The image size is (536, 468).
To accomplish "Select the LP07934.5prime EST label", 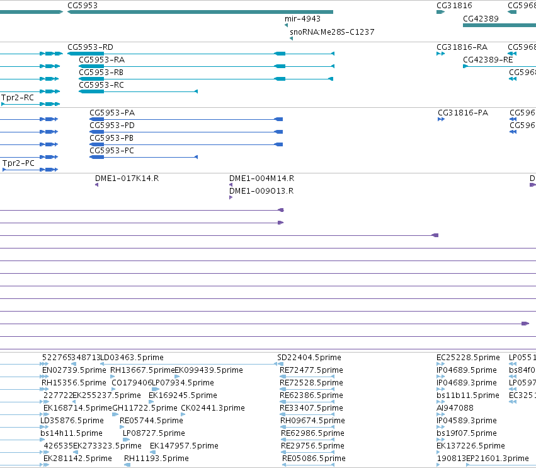I will coord(183,383).
